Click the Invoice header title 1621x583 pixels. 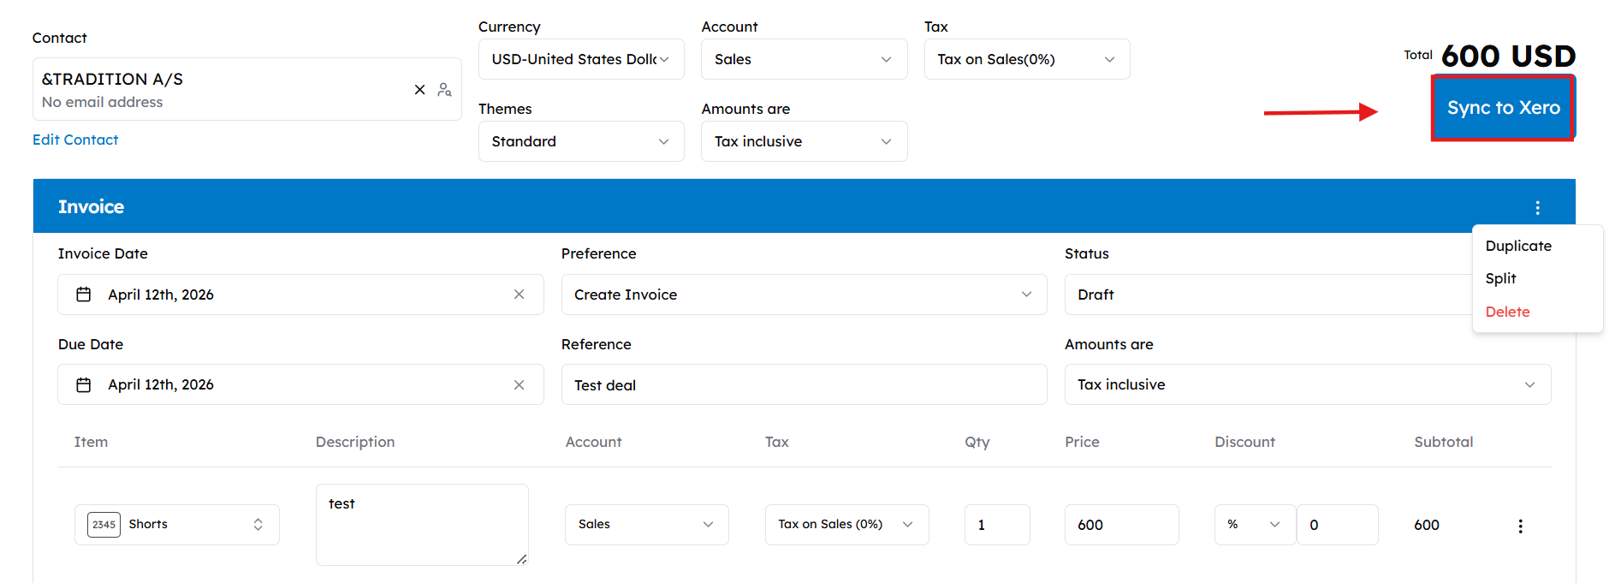(x=91, y=206)
